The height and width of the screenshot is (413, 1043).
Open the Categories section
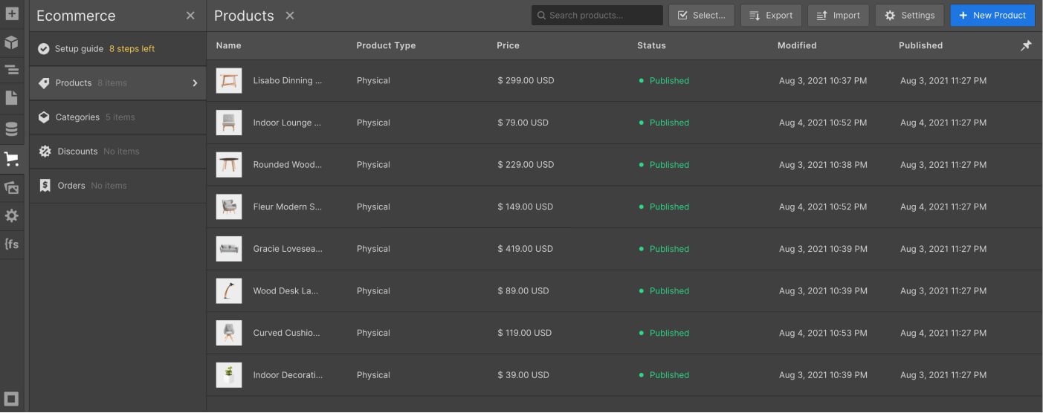pos(117,117)
